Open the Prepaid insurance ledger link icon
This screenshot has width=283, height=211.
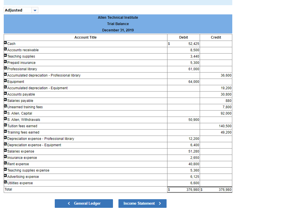[5, 62]
